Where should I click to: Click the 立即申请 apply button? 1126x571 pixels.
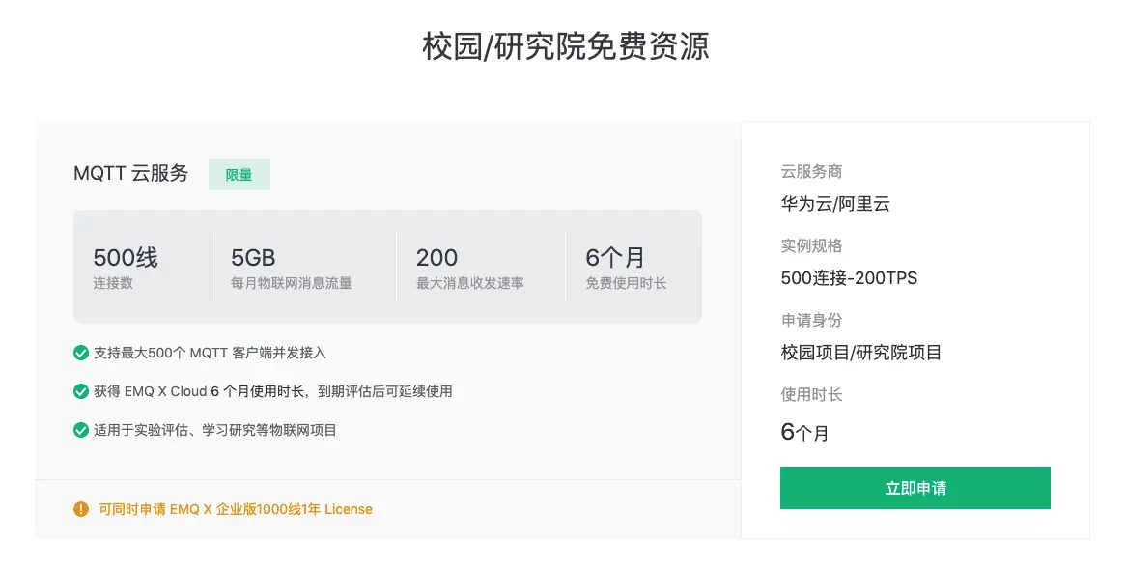click(x=915, y=488)
